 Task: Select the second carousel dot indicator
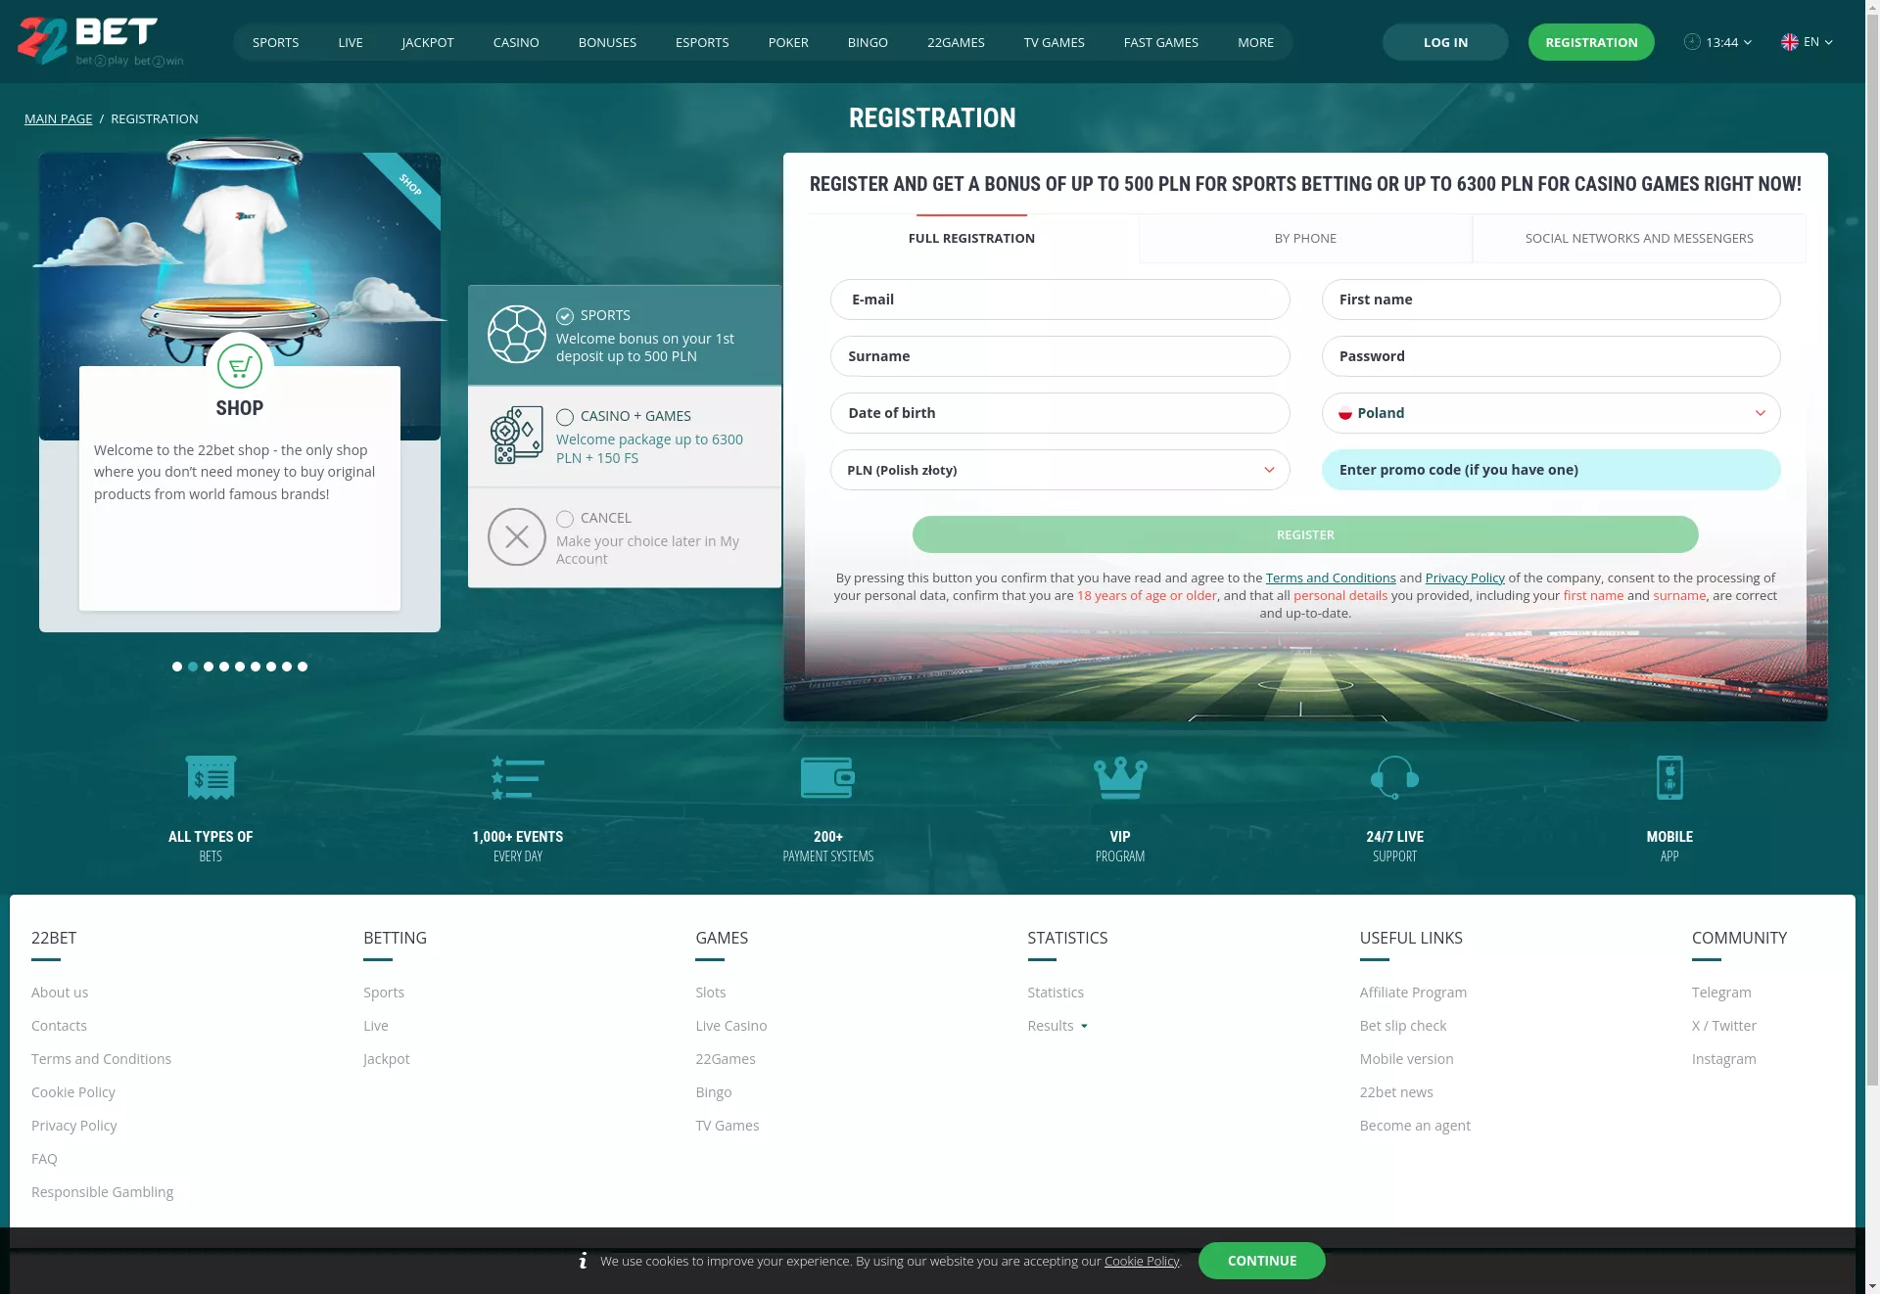click(x=193, y=667)
